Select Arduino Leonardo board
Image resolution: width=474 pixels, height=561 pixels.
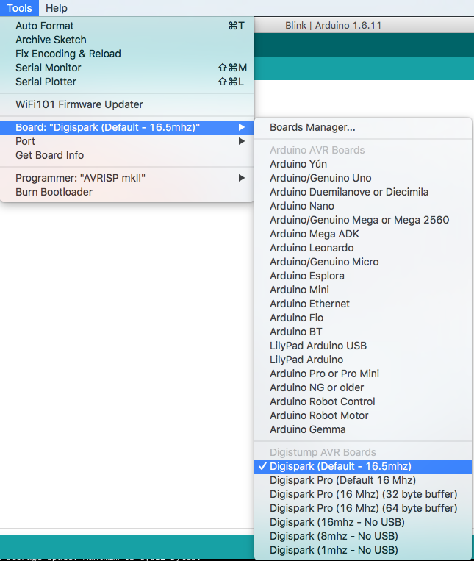(x=363, y=248)
